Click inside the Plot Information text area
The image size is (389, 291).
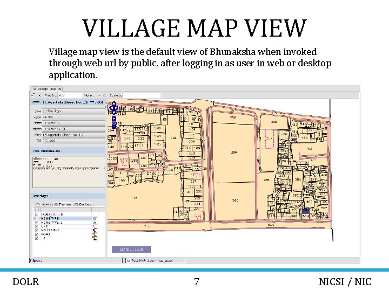point(69,172)
